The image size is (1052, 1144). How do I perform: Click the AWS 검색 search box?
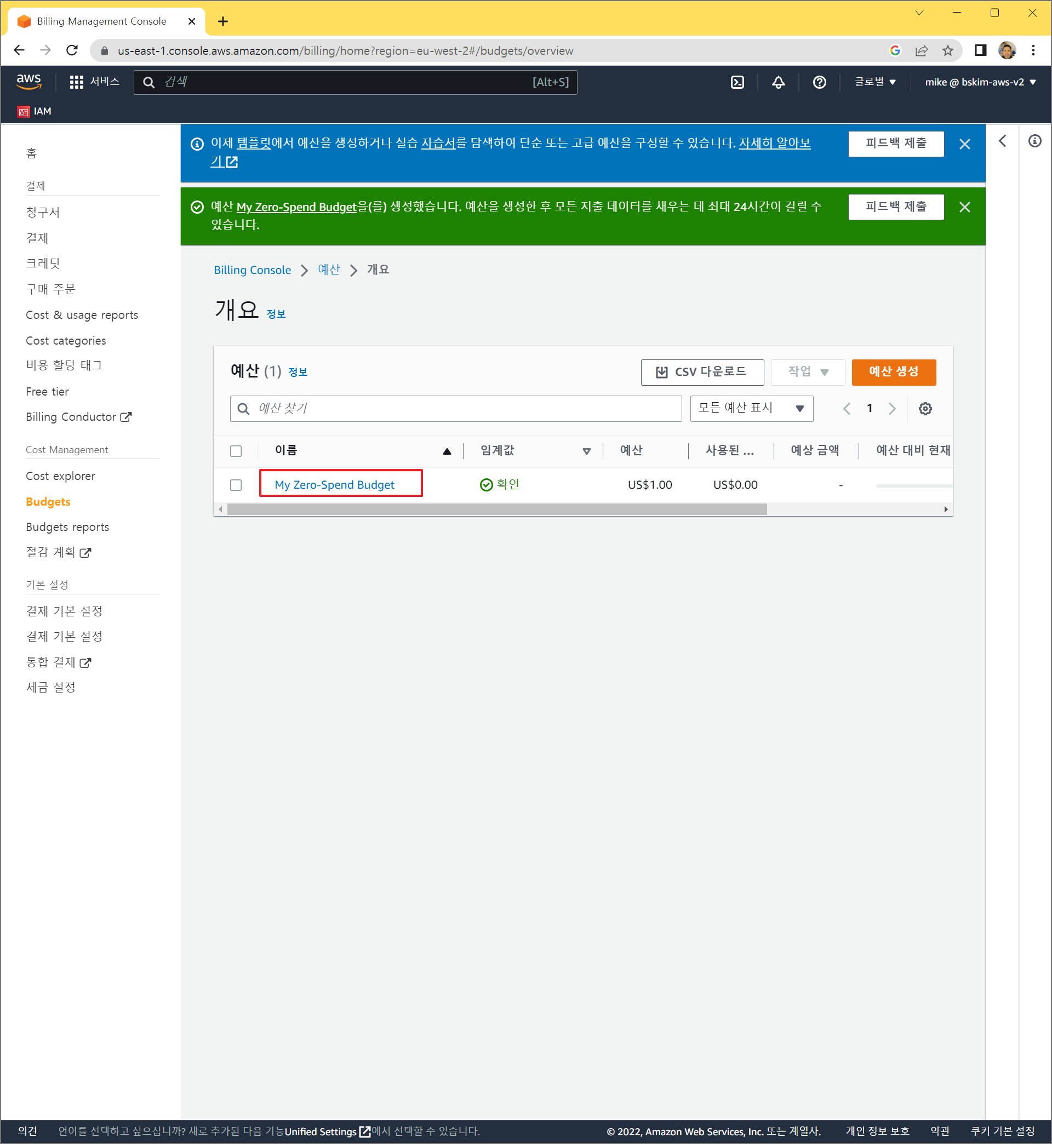[355, 82]
